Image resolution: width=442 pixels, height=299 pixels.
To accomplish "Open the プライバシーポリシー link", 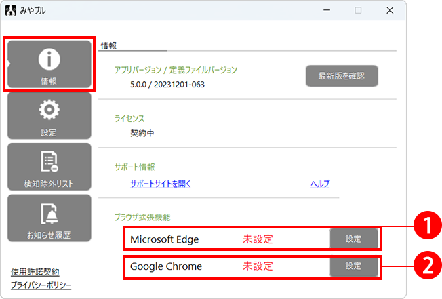I will tap(41, 285).
